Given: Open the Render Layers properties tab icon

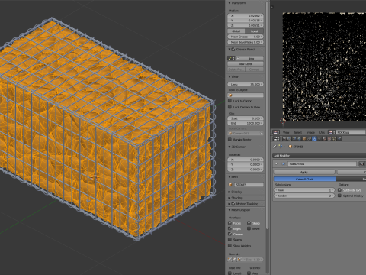Looking at the screenshot, I should click(289, 139).
